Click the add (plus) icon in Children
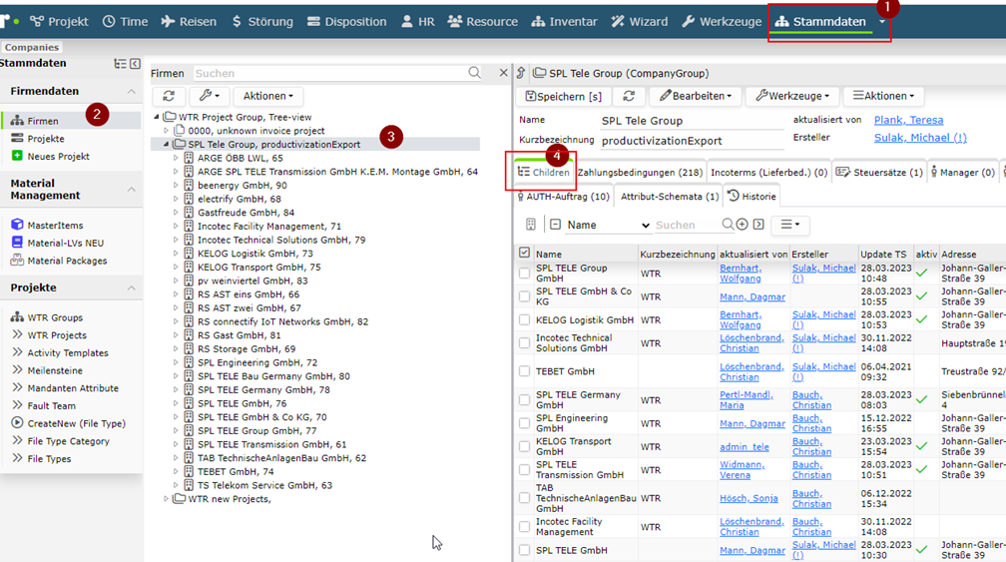Screen dimensions: 1006x562 (743, 225)
